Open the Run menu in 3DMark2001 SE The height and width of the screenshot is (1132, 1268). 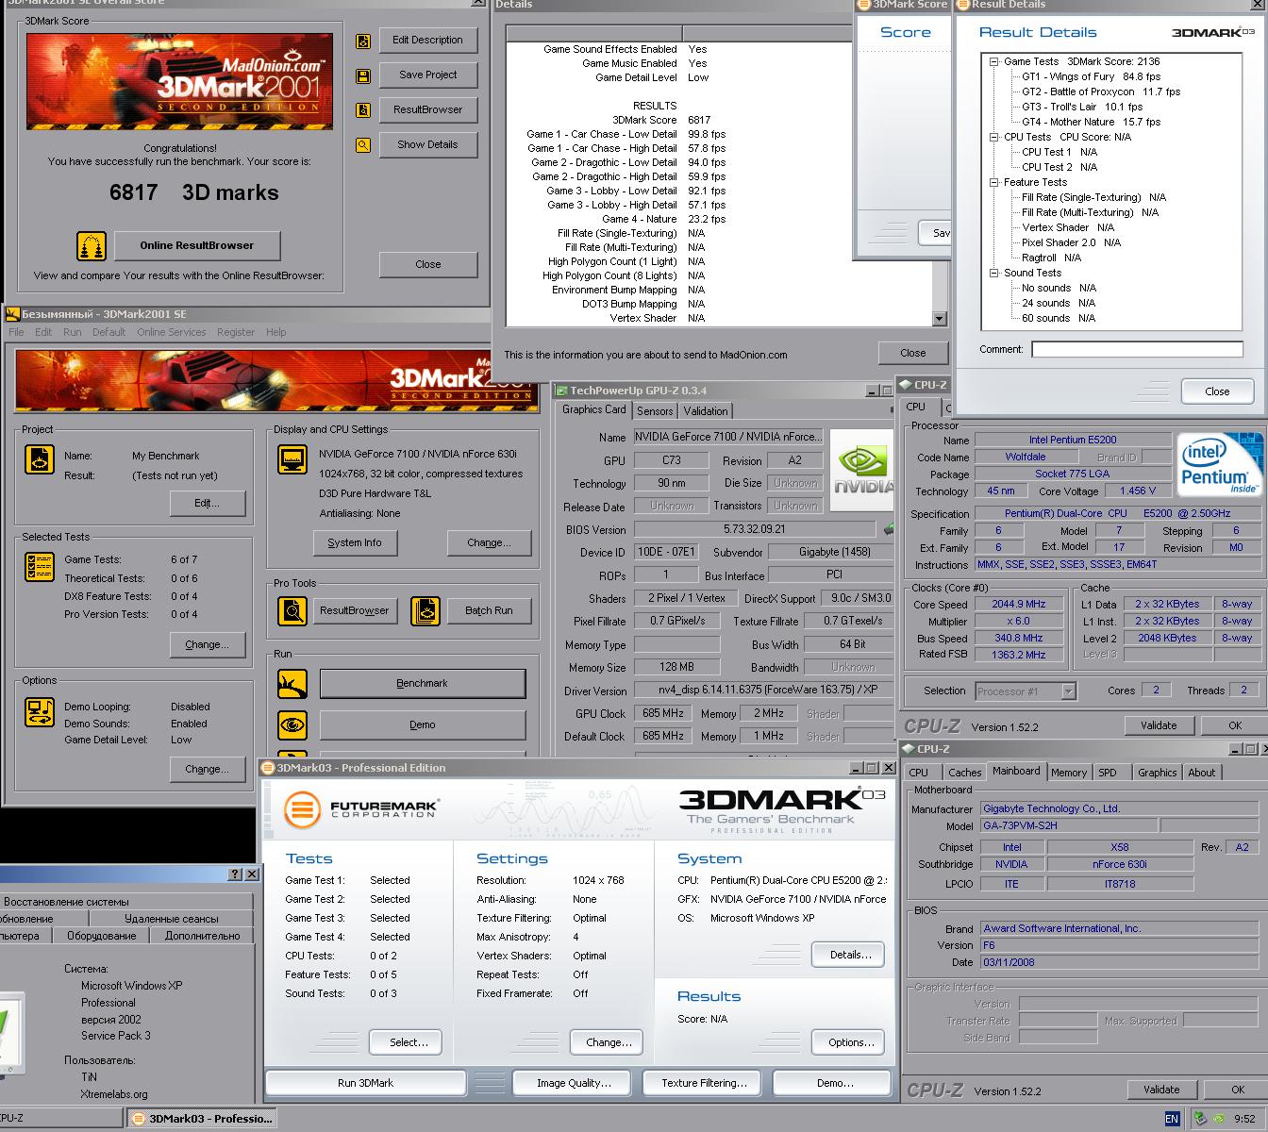click(x=72, y=332)
